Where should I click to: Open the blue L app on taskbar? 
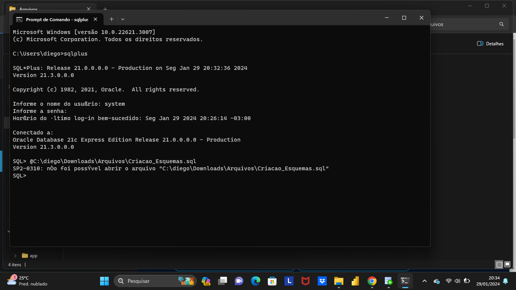tap(289, 281)
